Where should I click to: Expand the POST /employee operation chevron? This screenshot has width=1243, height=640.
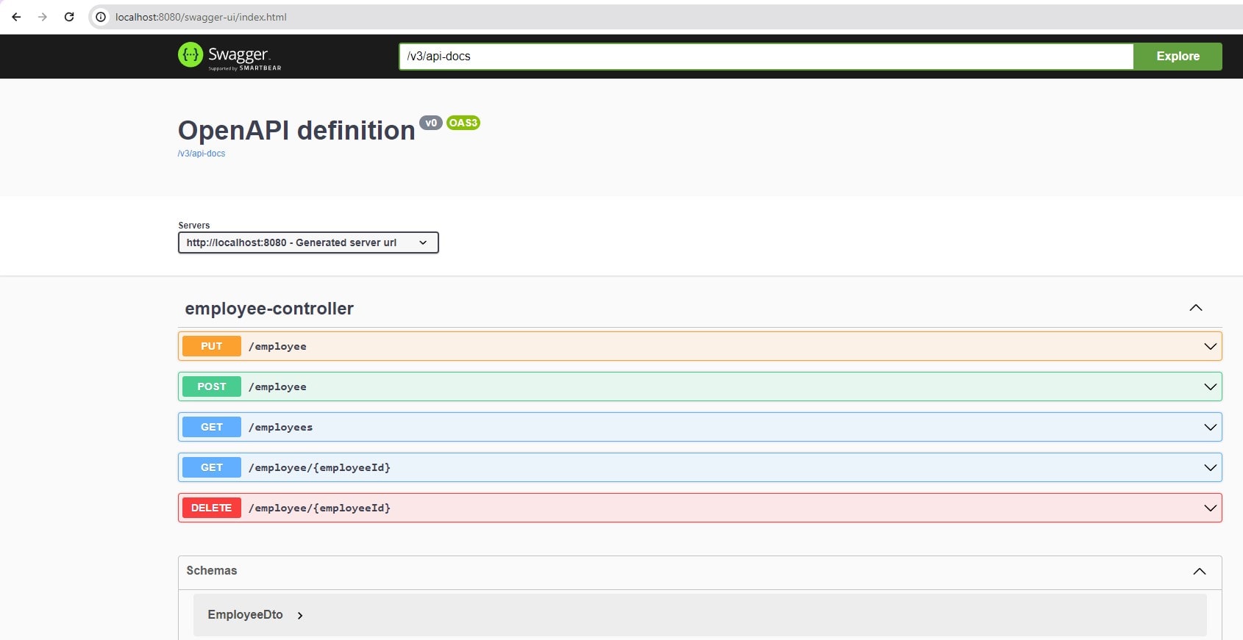pos(1210,386)
